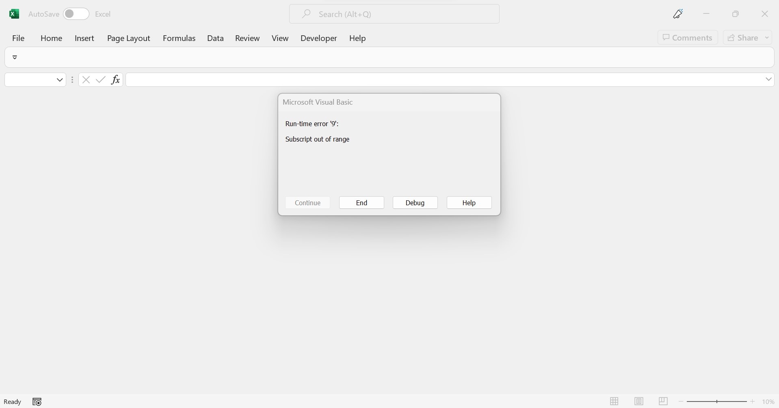Click Debug in the error dialog
The width and height of the screenshot is (779, 408).
click(x=415, y=203)
